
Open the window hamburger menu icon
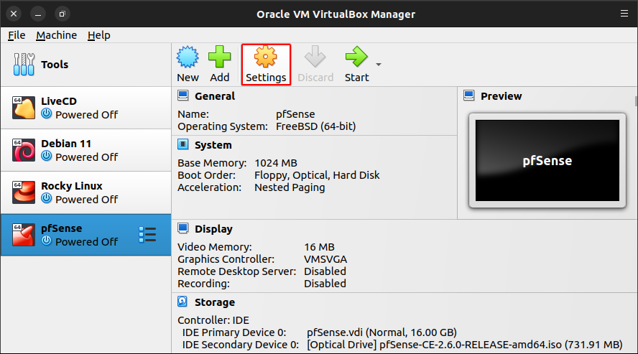pyautogui.click(x=624, y=14)
